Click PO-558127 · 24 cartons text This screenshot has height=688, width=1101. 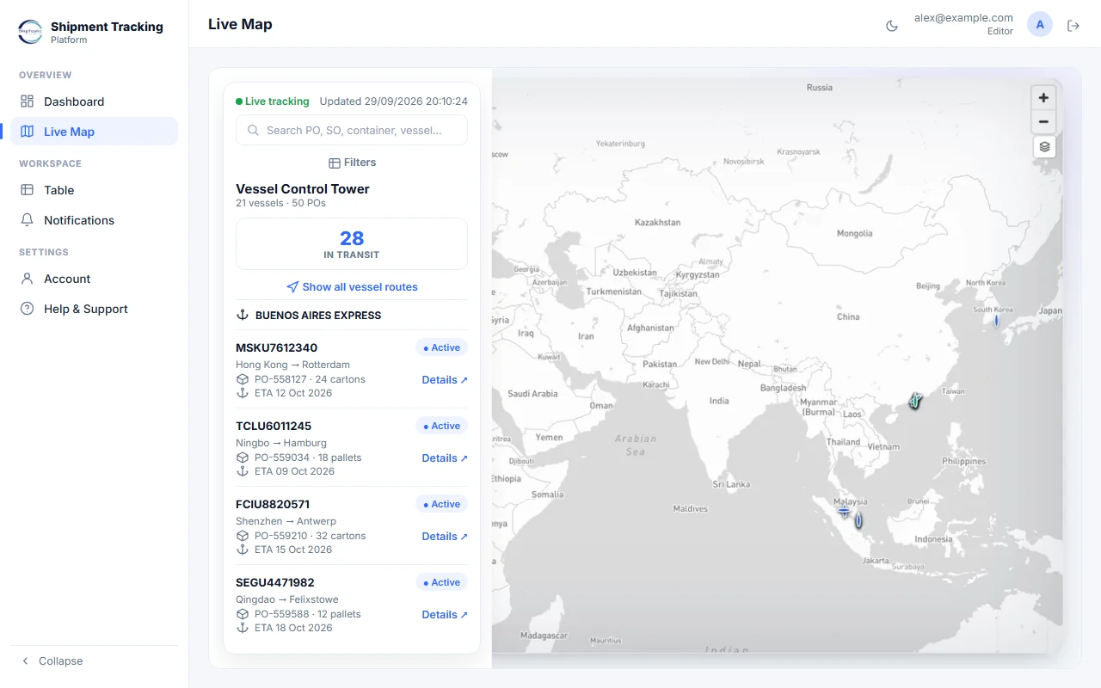(x=310, y=379)
